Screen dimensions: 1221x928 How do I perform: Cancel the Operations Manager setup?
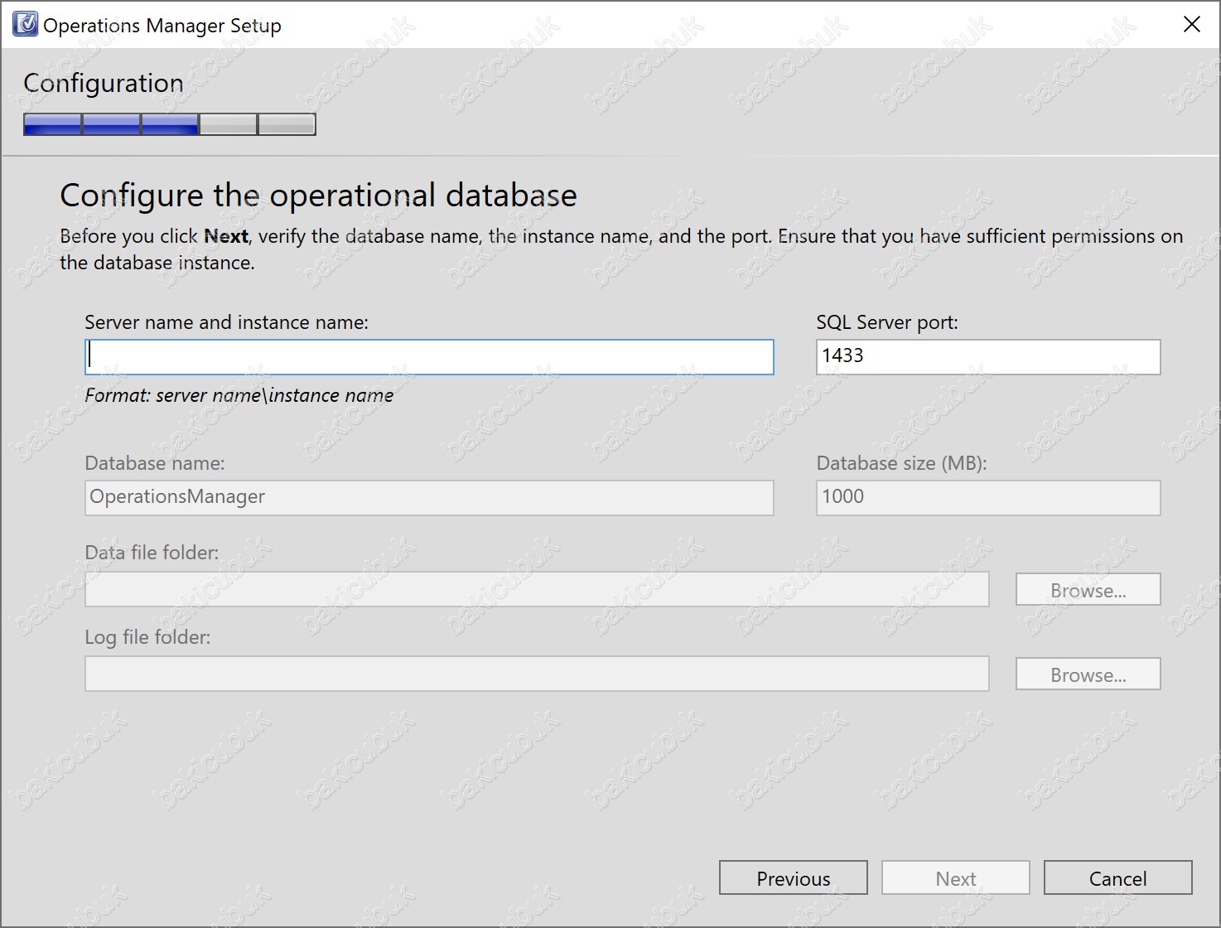tap(1117, 877)
